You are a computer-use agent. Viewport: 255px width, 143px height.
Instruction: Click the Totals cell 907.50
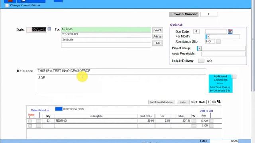[181, 121]
